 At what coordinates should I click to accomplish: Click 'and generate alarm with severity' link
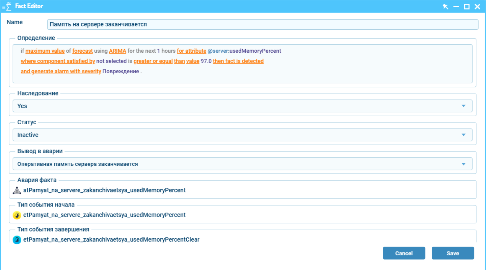(61, 72)
